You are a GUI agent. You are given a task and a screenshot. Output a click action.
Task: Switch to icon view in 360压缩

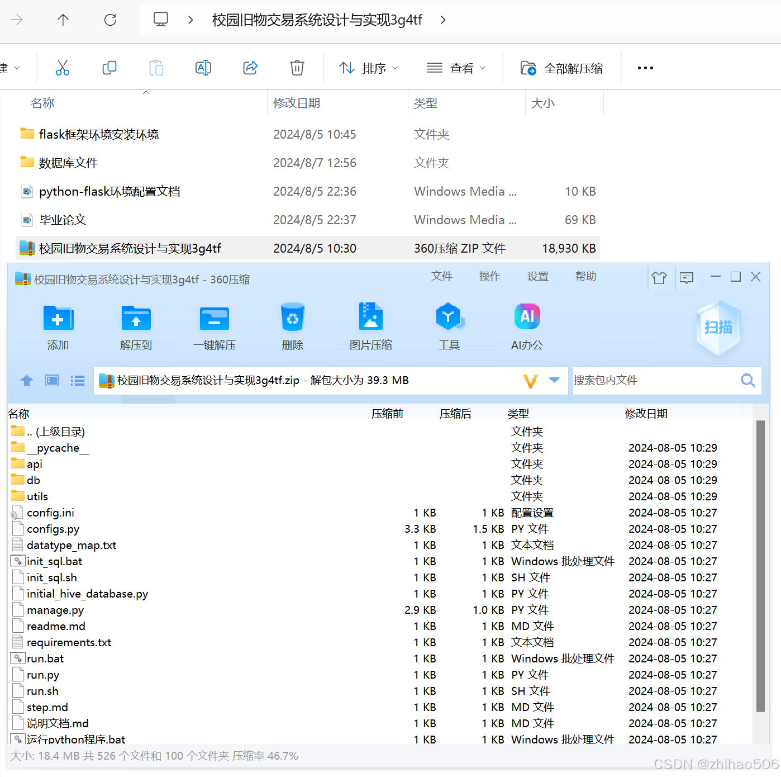(x=52, y=381)
